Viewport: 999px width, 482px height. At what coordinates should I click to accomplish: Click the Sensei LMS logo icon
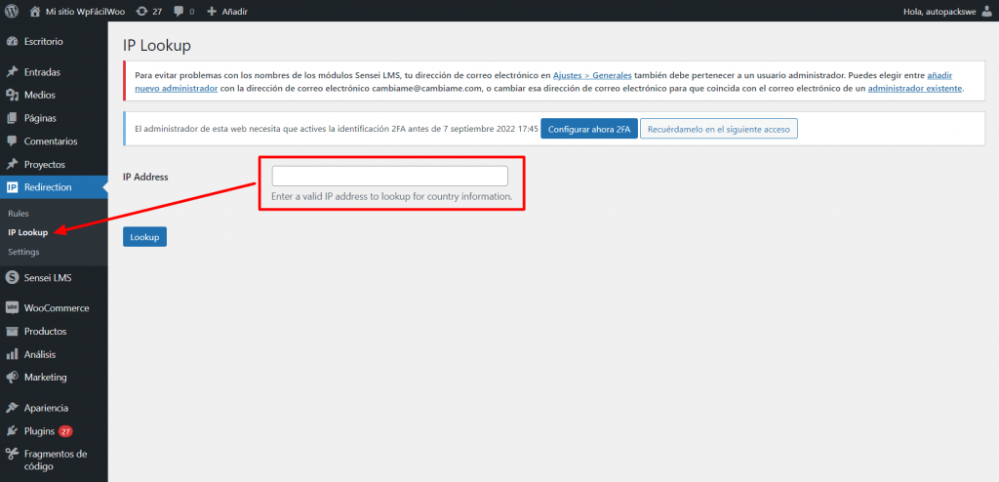point(12,277)
